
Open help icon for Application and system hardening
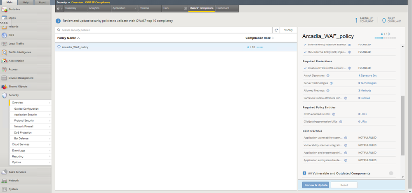coord(346,160)
